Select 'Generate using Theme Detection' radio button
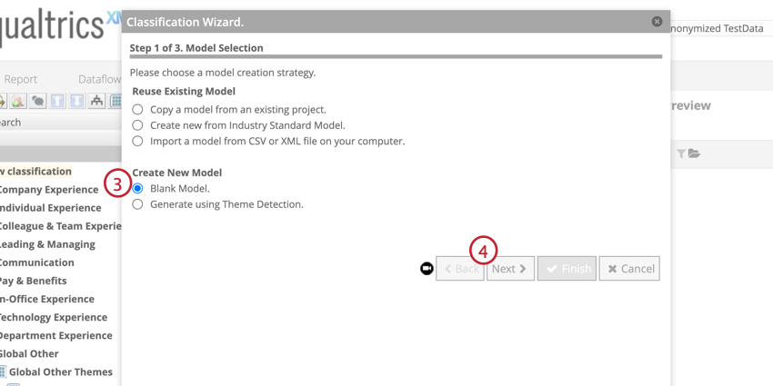The height and width of the screenshot is (386, 773). tap(137, 204)
